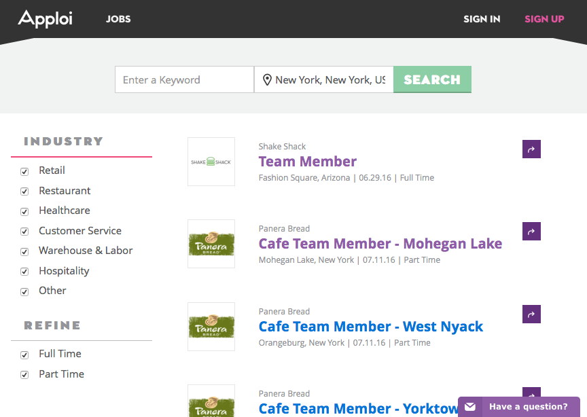Click Panera Bread logo for Mohegan Lake
This screenshot has height=417, width=587.
click(211, 244)
